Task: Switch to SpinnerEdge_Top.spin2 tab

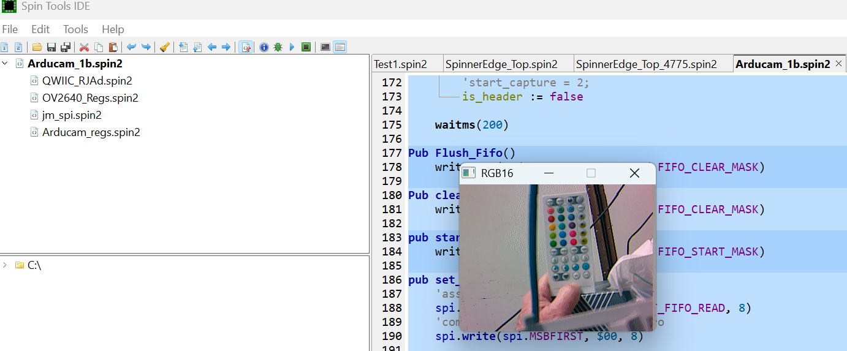Action: [501, 64]
